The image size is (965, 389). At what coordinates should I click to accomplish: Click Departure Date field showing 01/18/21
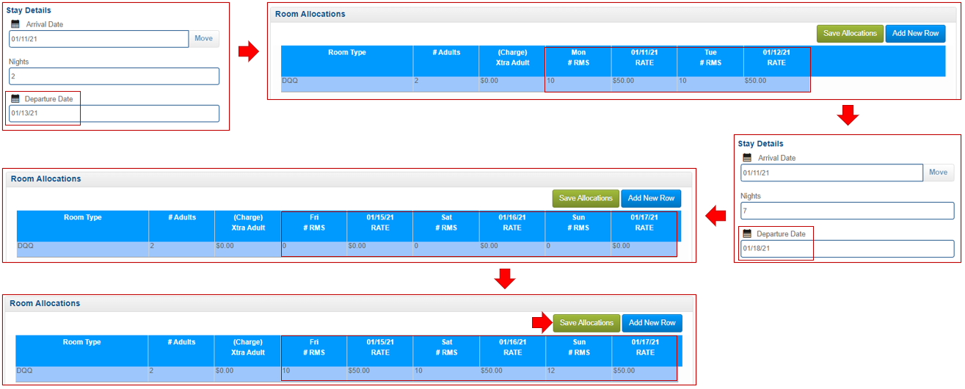click(x=847, y=249)
